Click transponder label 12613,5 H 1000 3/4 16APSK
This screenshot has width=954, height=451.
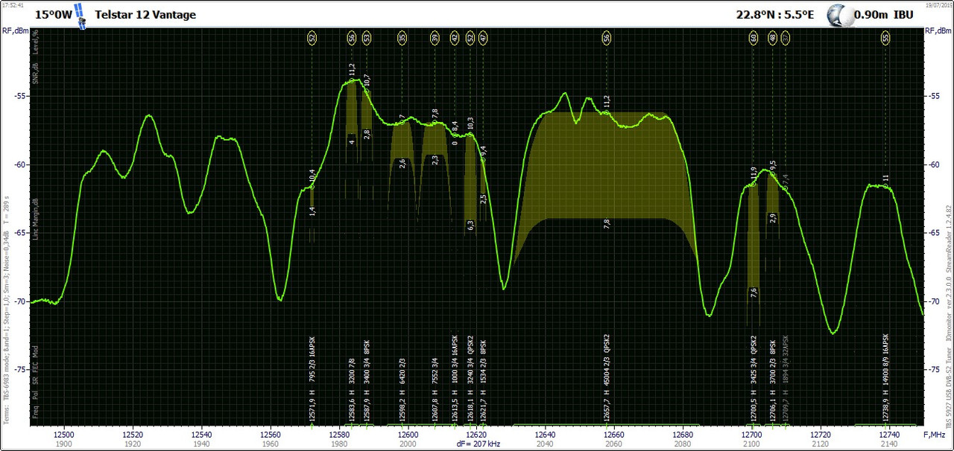coord(455,379)
